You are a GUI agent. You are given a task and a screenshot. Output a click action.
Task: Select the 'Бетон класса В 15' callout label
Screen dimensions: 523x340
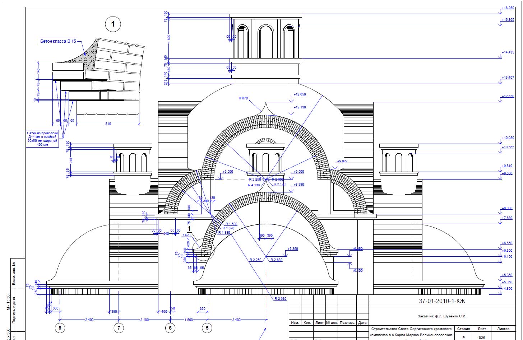58,41
